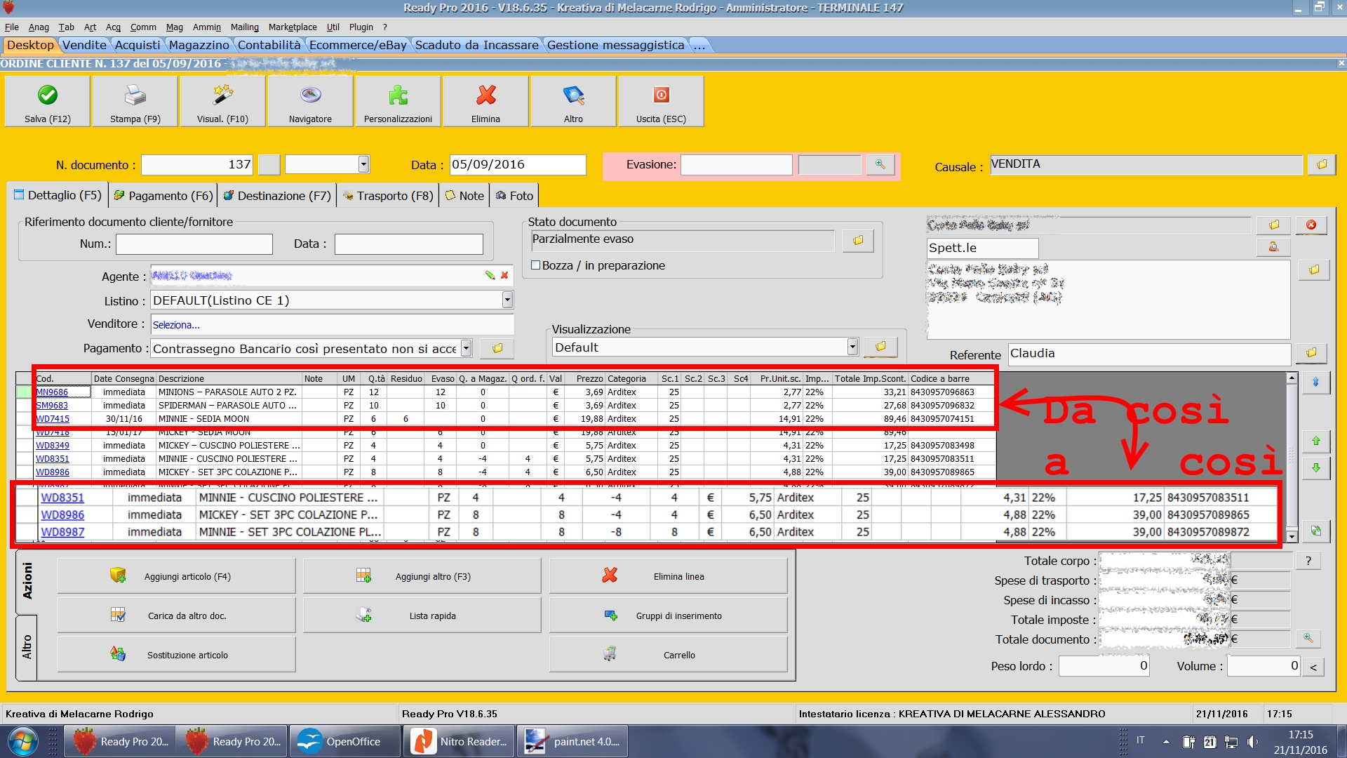Switch to Trasporto (F8) tab
Viewport: 1347px width, 758px height.
point(388,196)
